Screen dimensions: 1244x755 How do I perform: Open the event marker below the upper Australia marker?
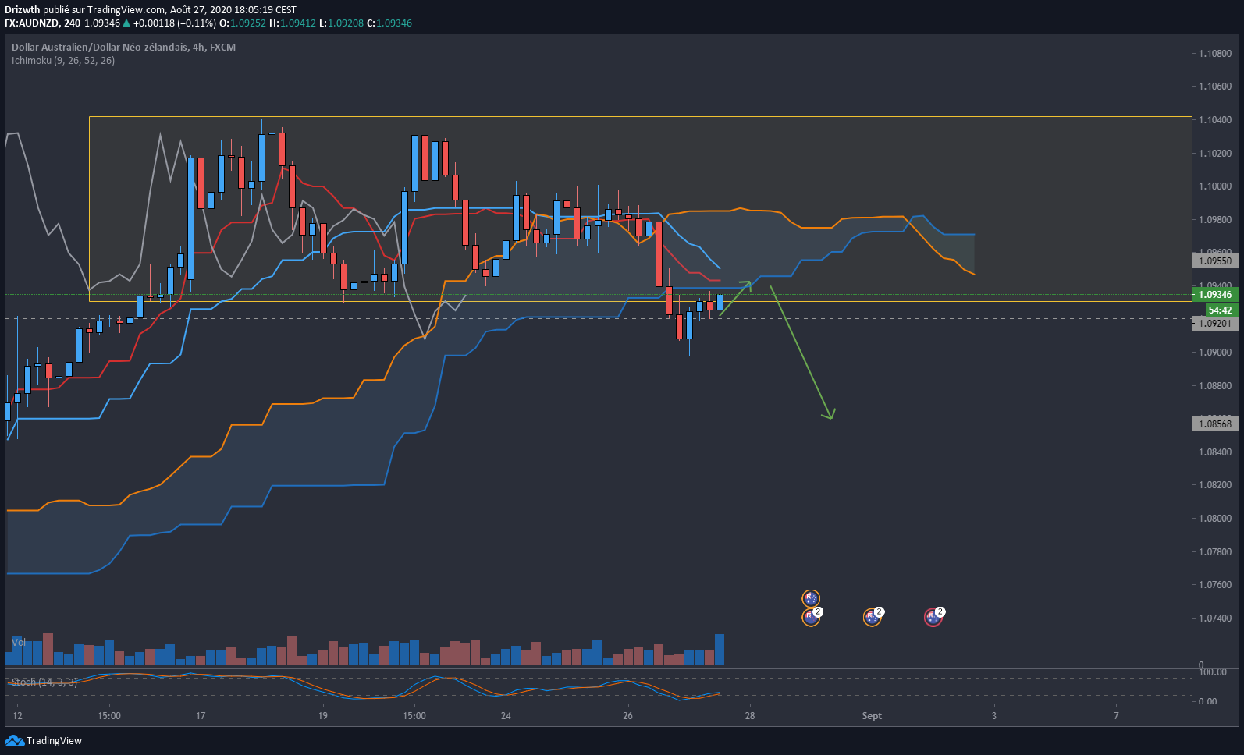[x=812, y=617]
